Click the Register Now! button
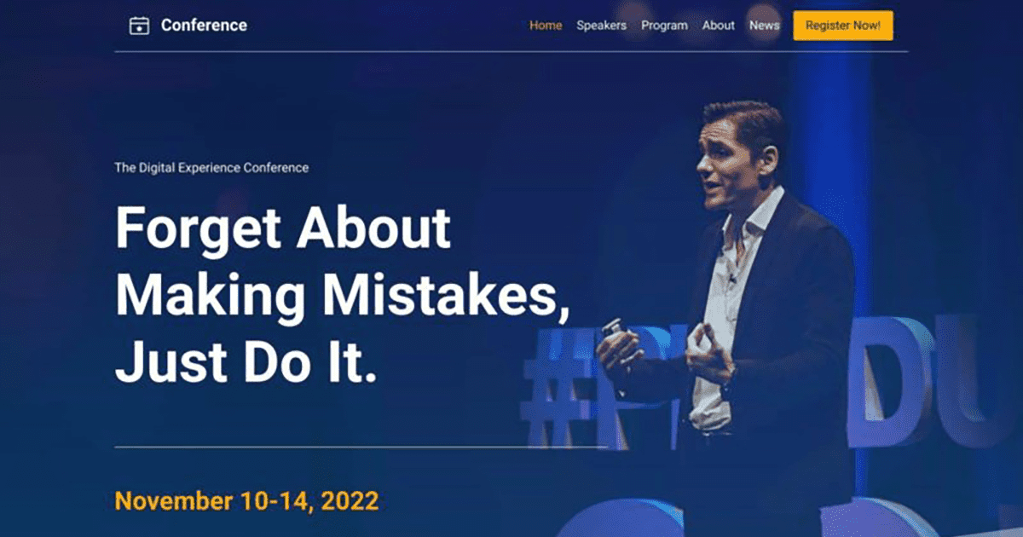Image resolution: width=1023 pixels, height=537 pixels. (843, 26)
